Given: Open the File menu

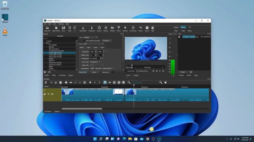Looking at the screenshot, I should click(x=45, y=24).
